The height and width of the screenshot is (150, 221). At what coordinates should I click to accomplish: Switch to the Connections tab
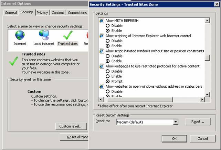pyautogui.click(x=77, y=13)
